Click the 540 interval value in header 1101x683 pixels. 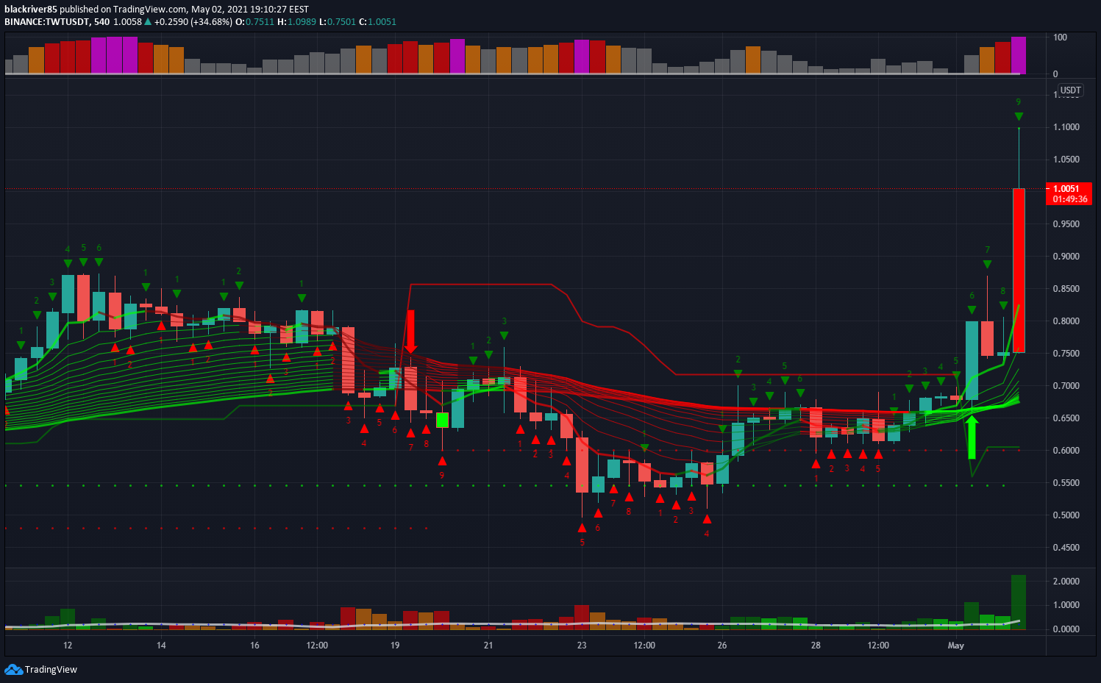click(101, 22)
